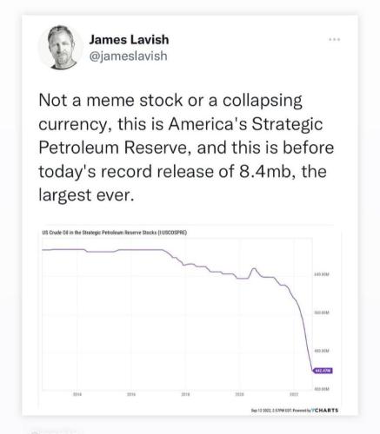Click the lowest y-axis value label

[x=322, y=389]
